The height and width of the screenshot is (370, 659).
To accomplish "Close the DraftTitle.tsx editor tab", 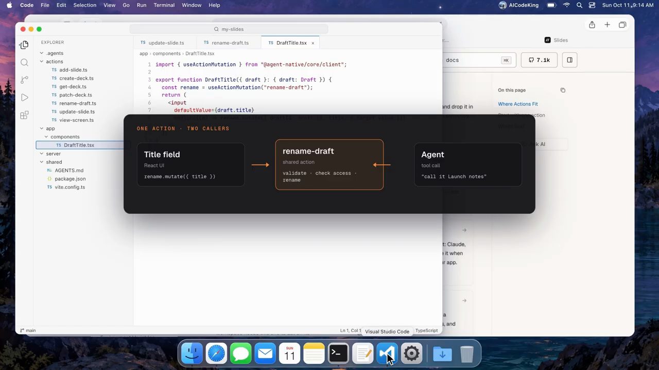I will (x=313, y=43).
